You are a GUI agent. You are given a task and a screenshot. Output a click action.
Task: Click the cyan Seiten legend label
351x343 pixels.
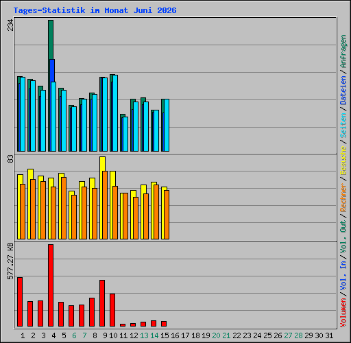coord(343,126)
